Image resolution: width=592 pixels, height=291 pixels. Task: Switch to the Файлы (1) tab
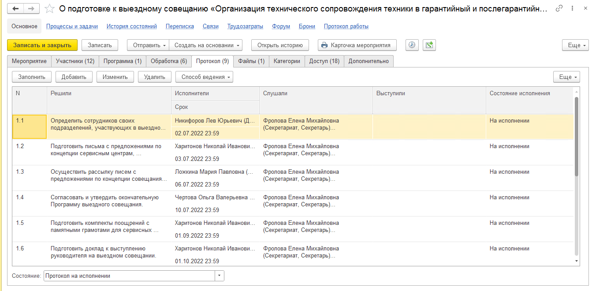coord(251,61)
